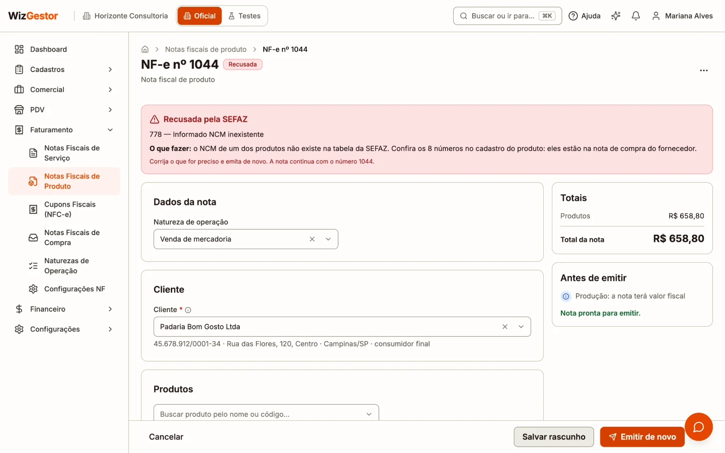Expand the Financeiro menu

(x=64, y=309)
